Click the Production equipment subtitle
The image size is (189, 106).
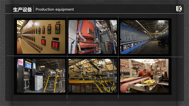click(x=55, y=9)
